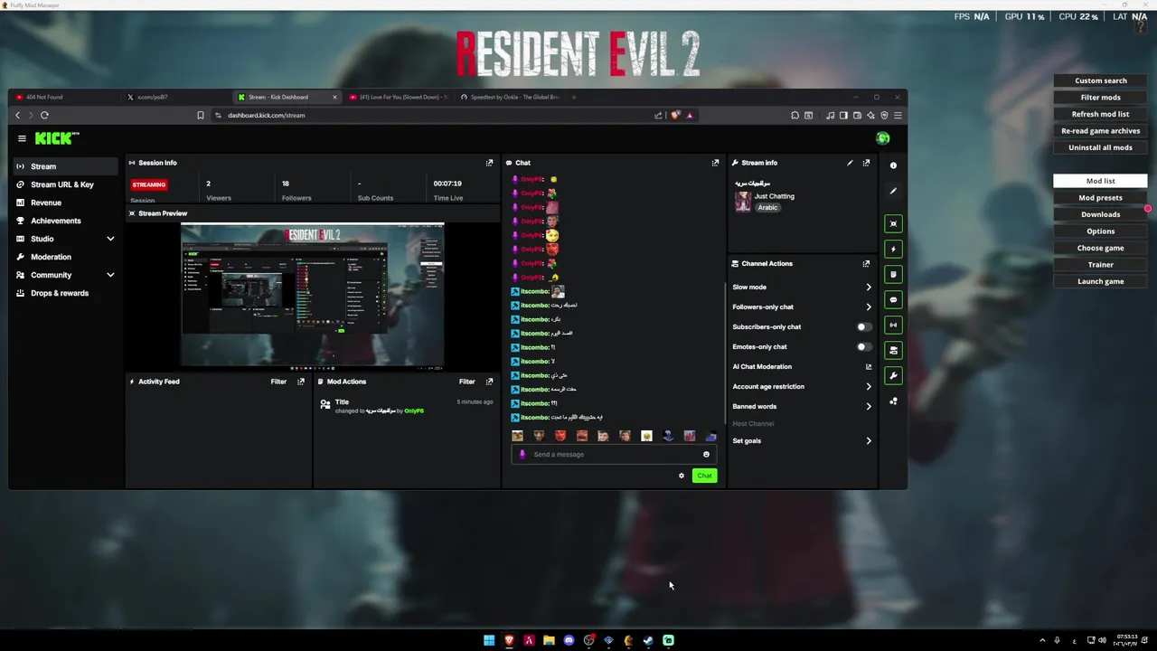
Task: Open the Kick hamburger menu
Action: [22, 138]
